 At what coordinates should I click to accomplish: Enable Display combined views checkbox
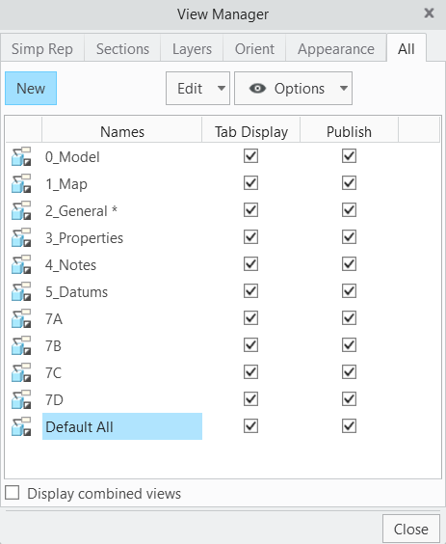(13, 493)
